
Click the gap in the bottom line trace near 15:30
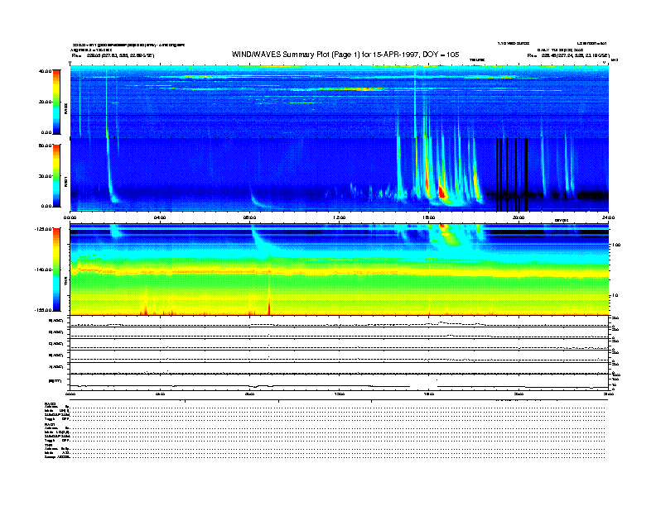(423, 386)
